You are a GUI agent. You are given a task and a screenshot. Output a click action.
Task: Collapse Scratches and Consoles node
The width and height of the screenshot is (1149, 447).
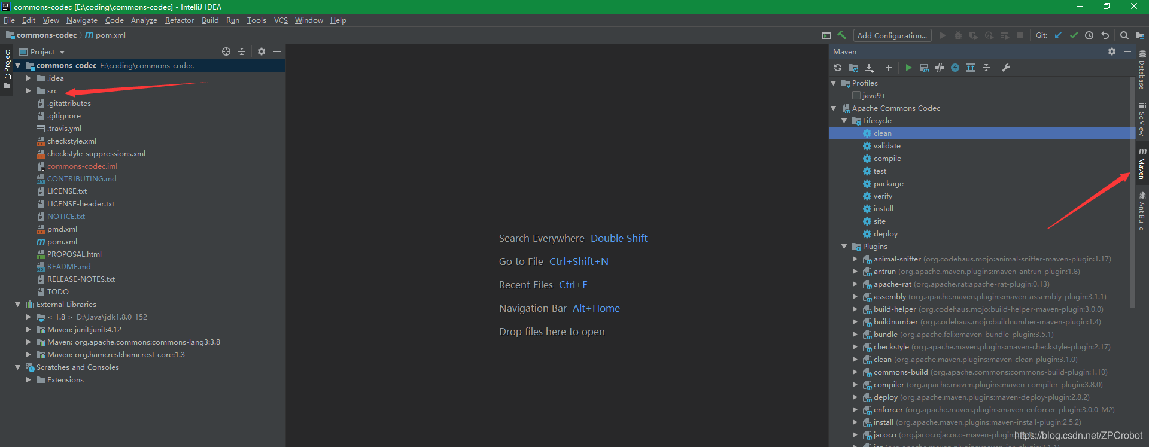(18, 367)
